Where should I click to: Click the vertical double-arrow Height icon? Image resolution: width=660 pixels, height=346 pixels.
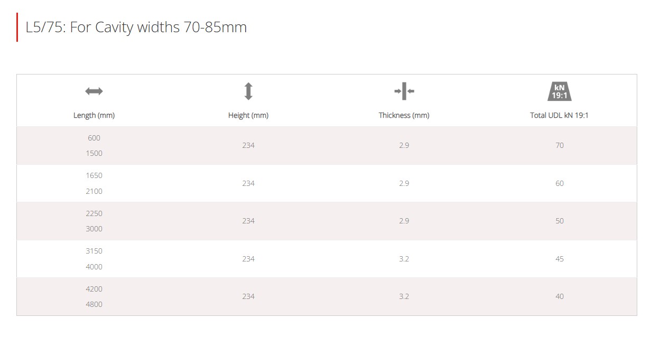click(x=248, y=91)
